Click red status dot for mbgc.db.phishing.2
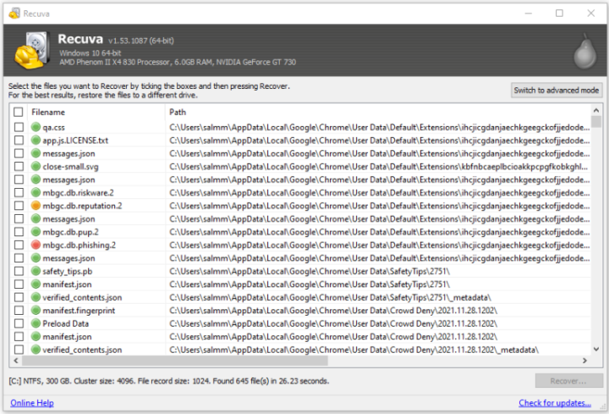The width and height of the screenshot is (609, 414). click(36, 245)
